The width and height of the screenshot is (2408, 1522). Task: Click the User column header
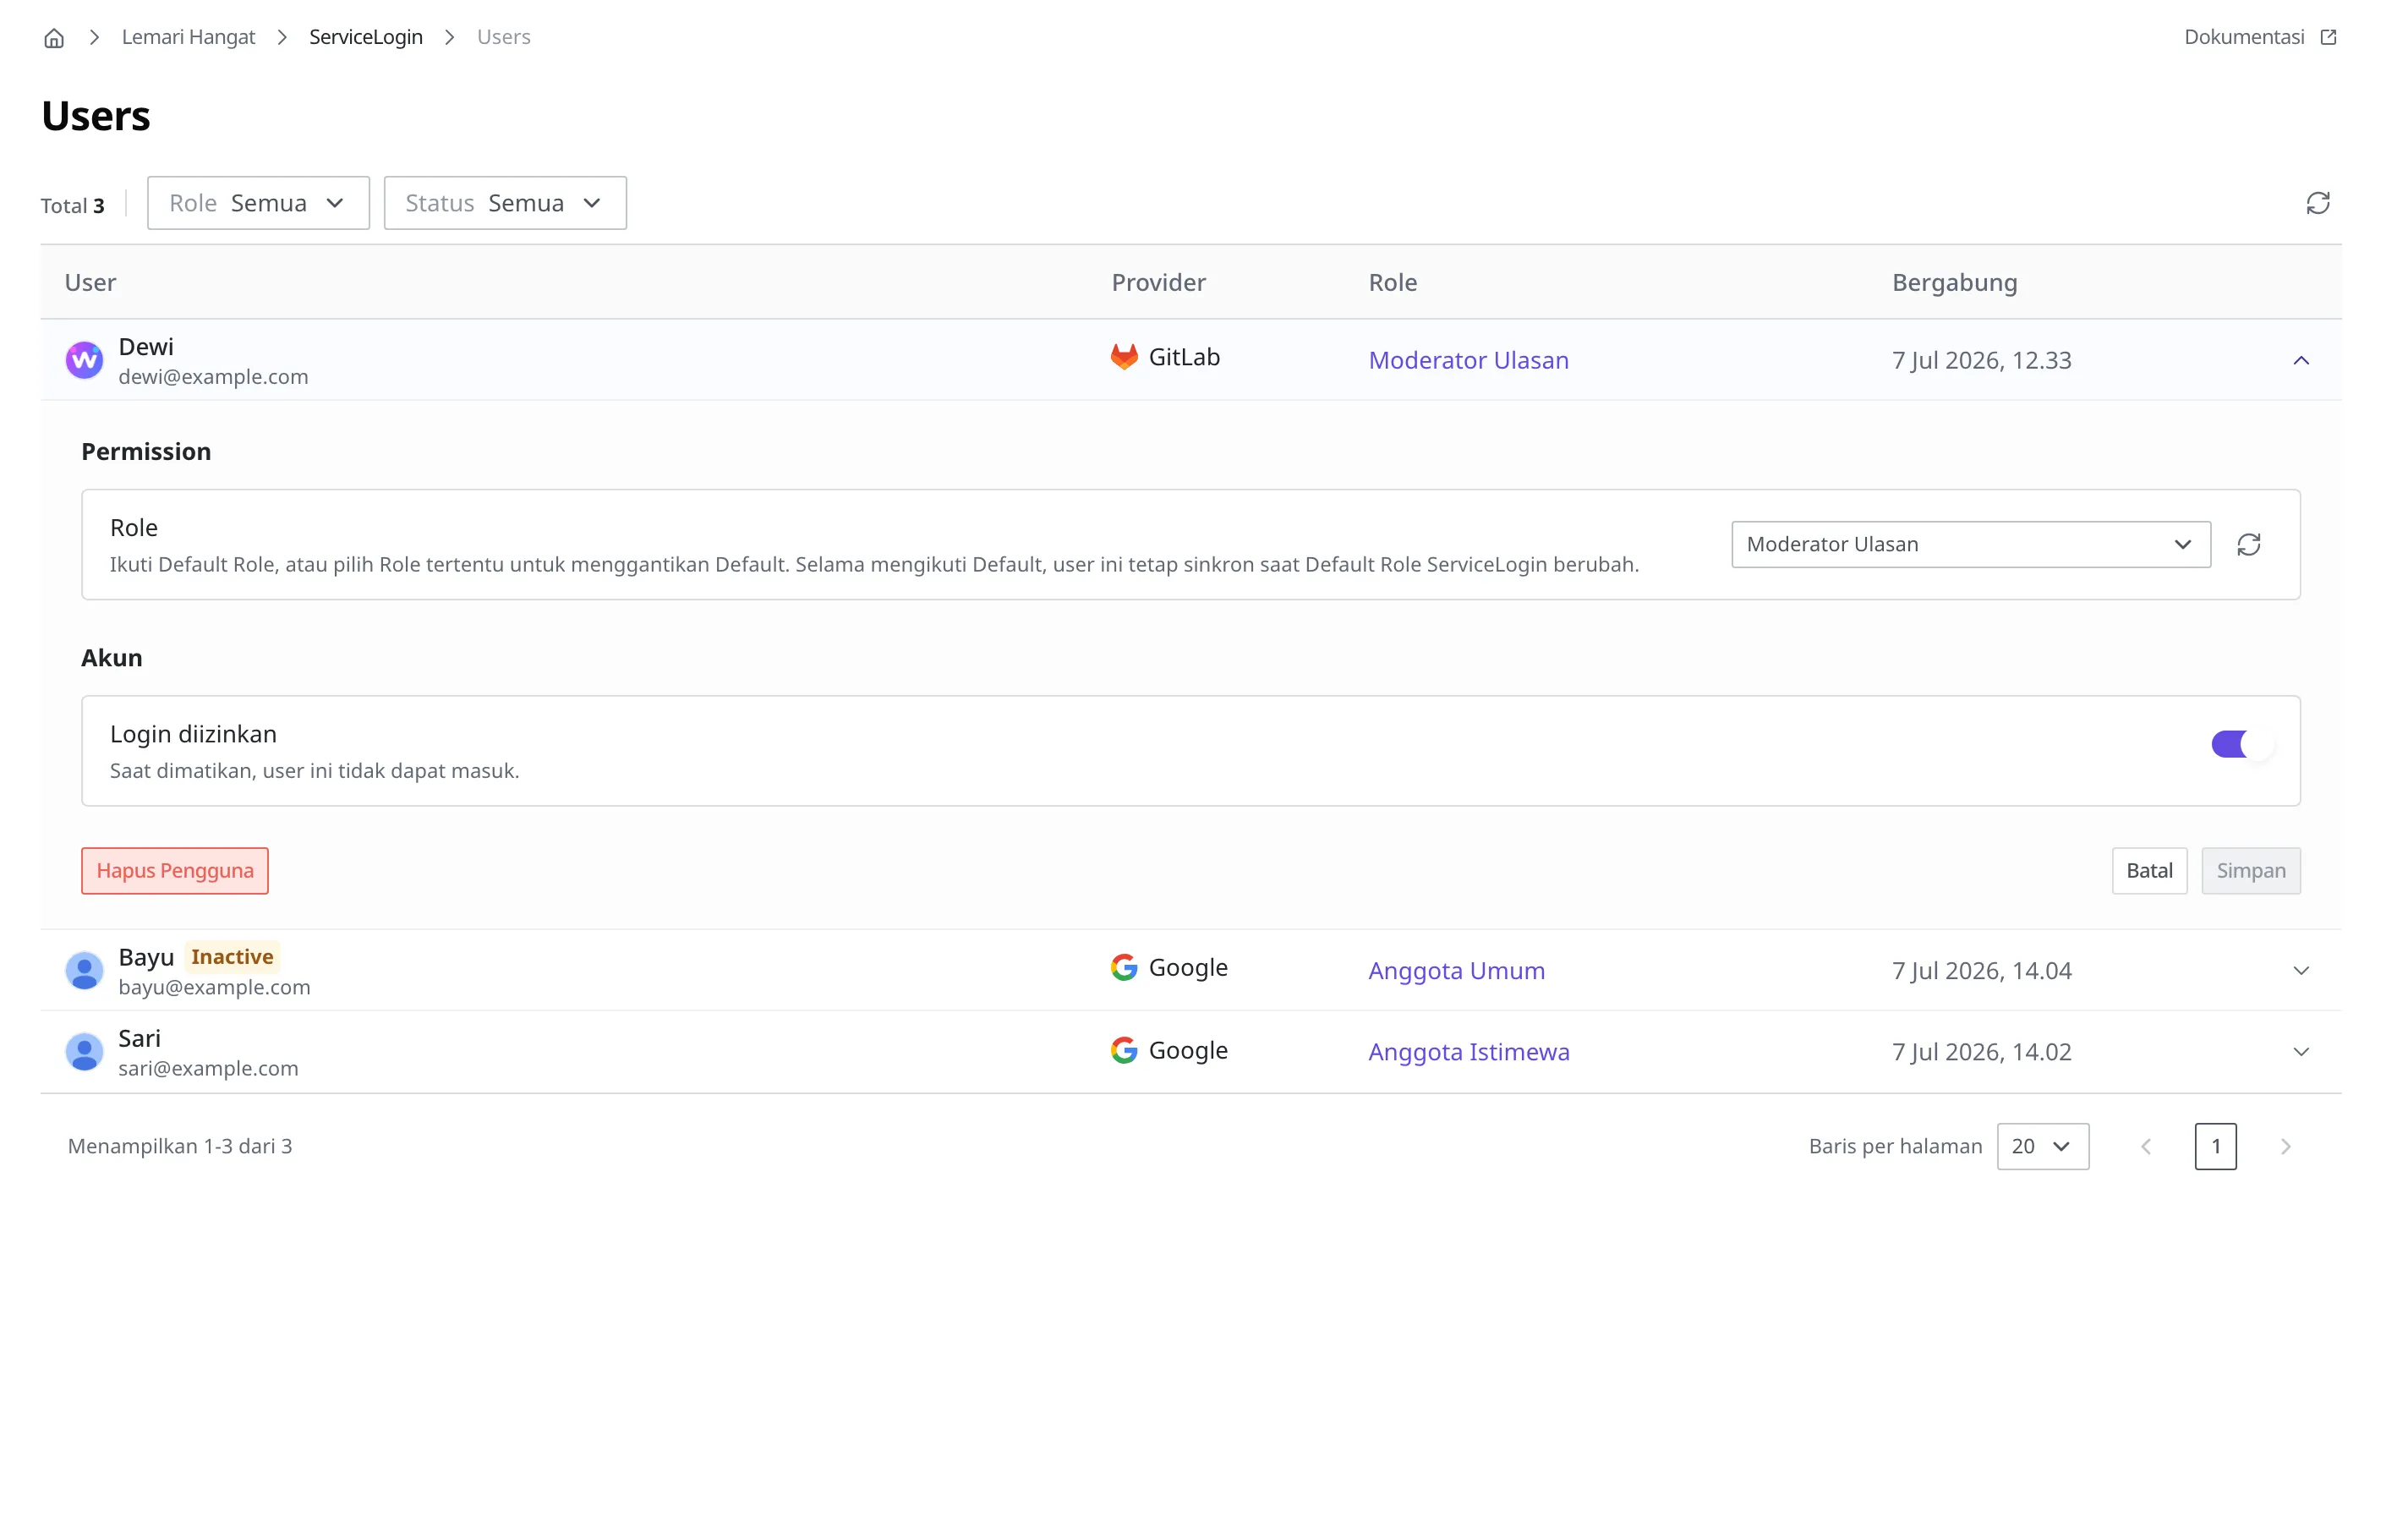[x=90, y=282]
